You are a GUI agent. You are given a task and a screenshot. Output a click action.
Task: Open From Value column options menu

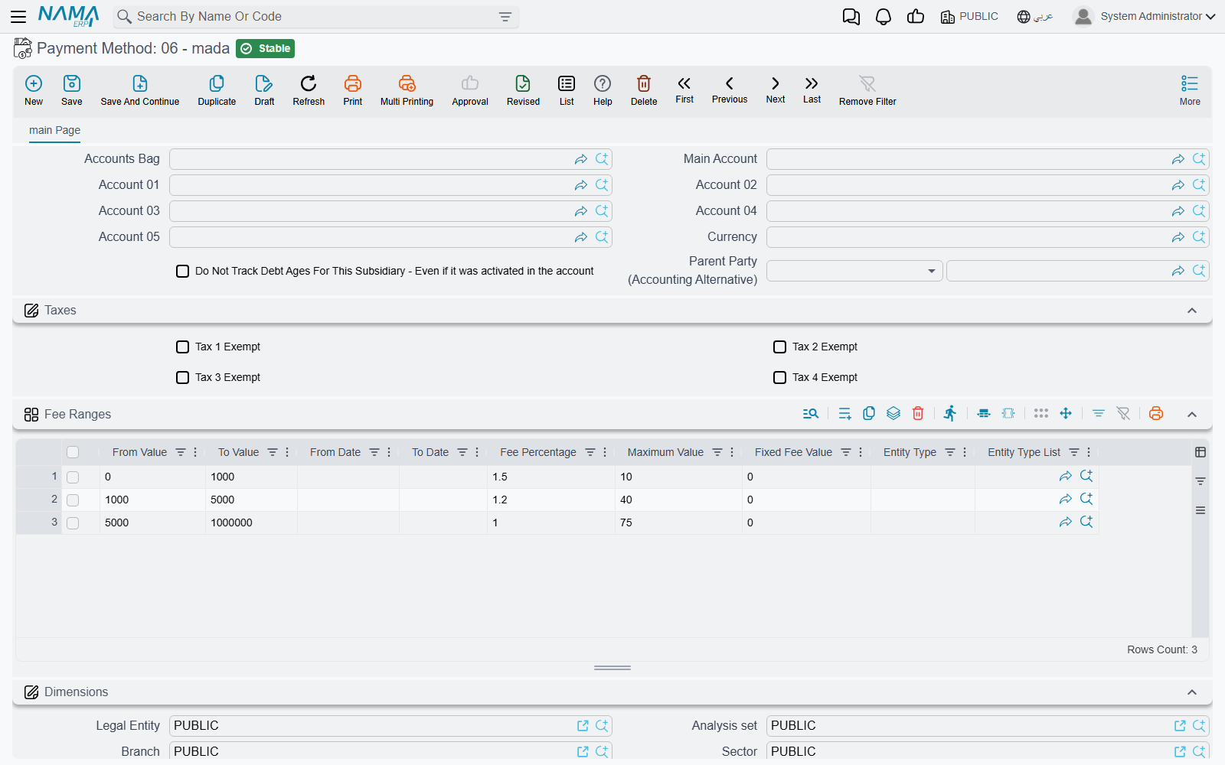click(195, 452)
